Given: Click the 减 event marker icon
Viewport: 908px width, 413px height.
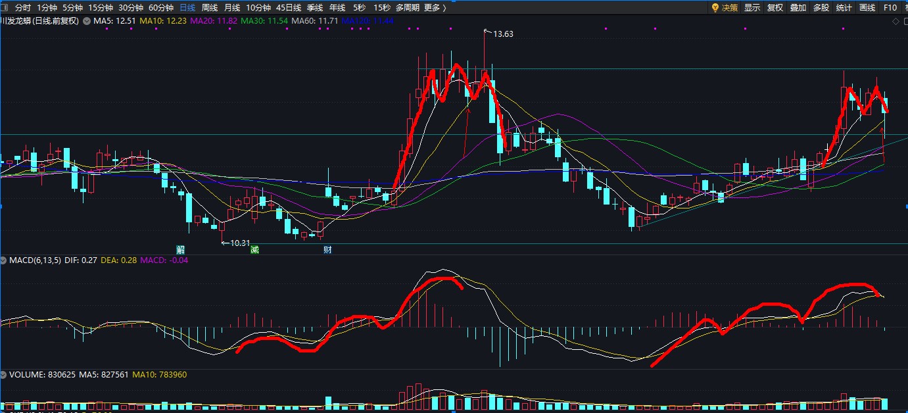Looking at the screenshot, I should point(254,250).
